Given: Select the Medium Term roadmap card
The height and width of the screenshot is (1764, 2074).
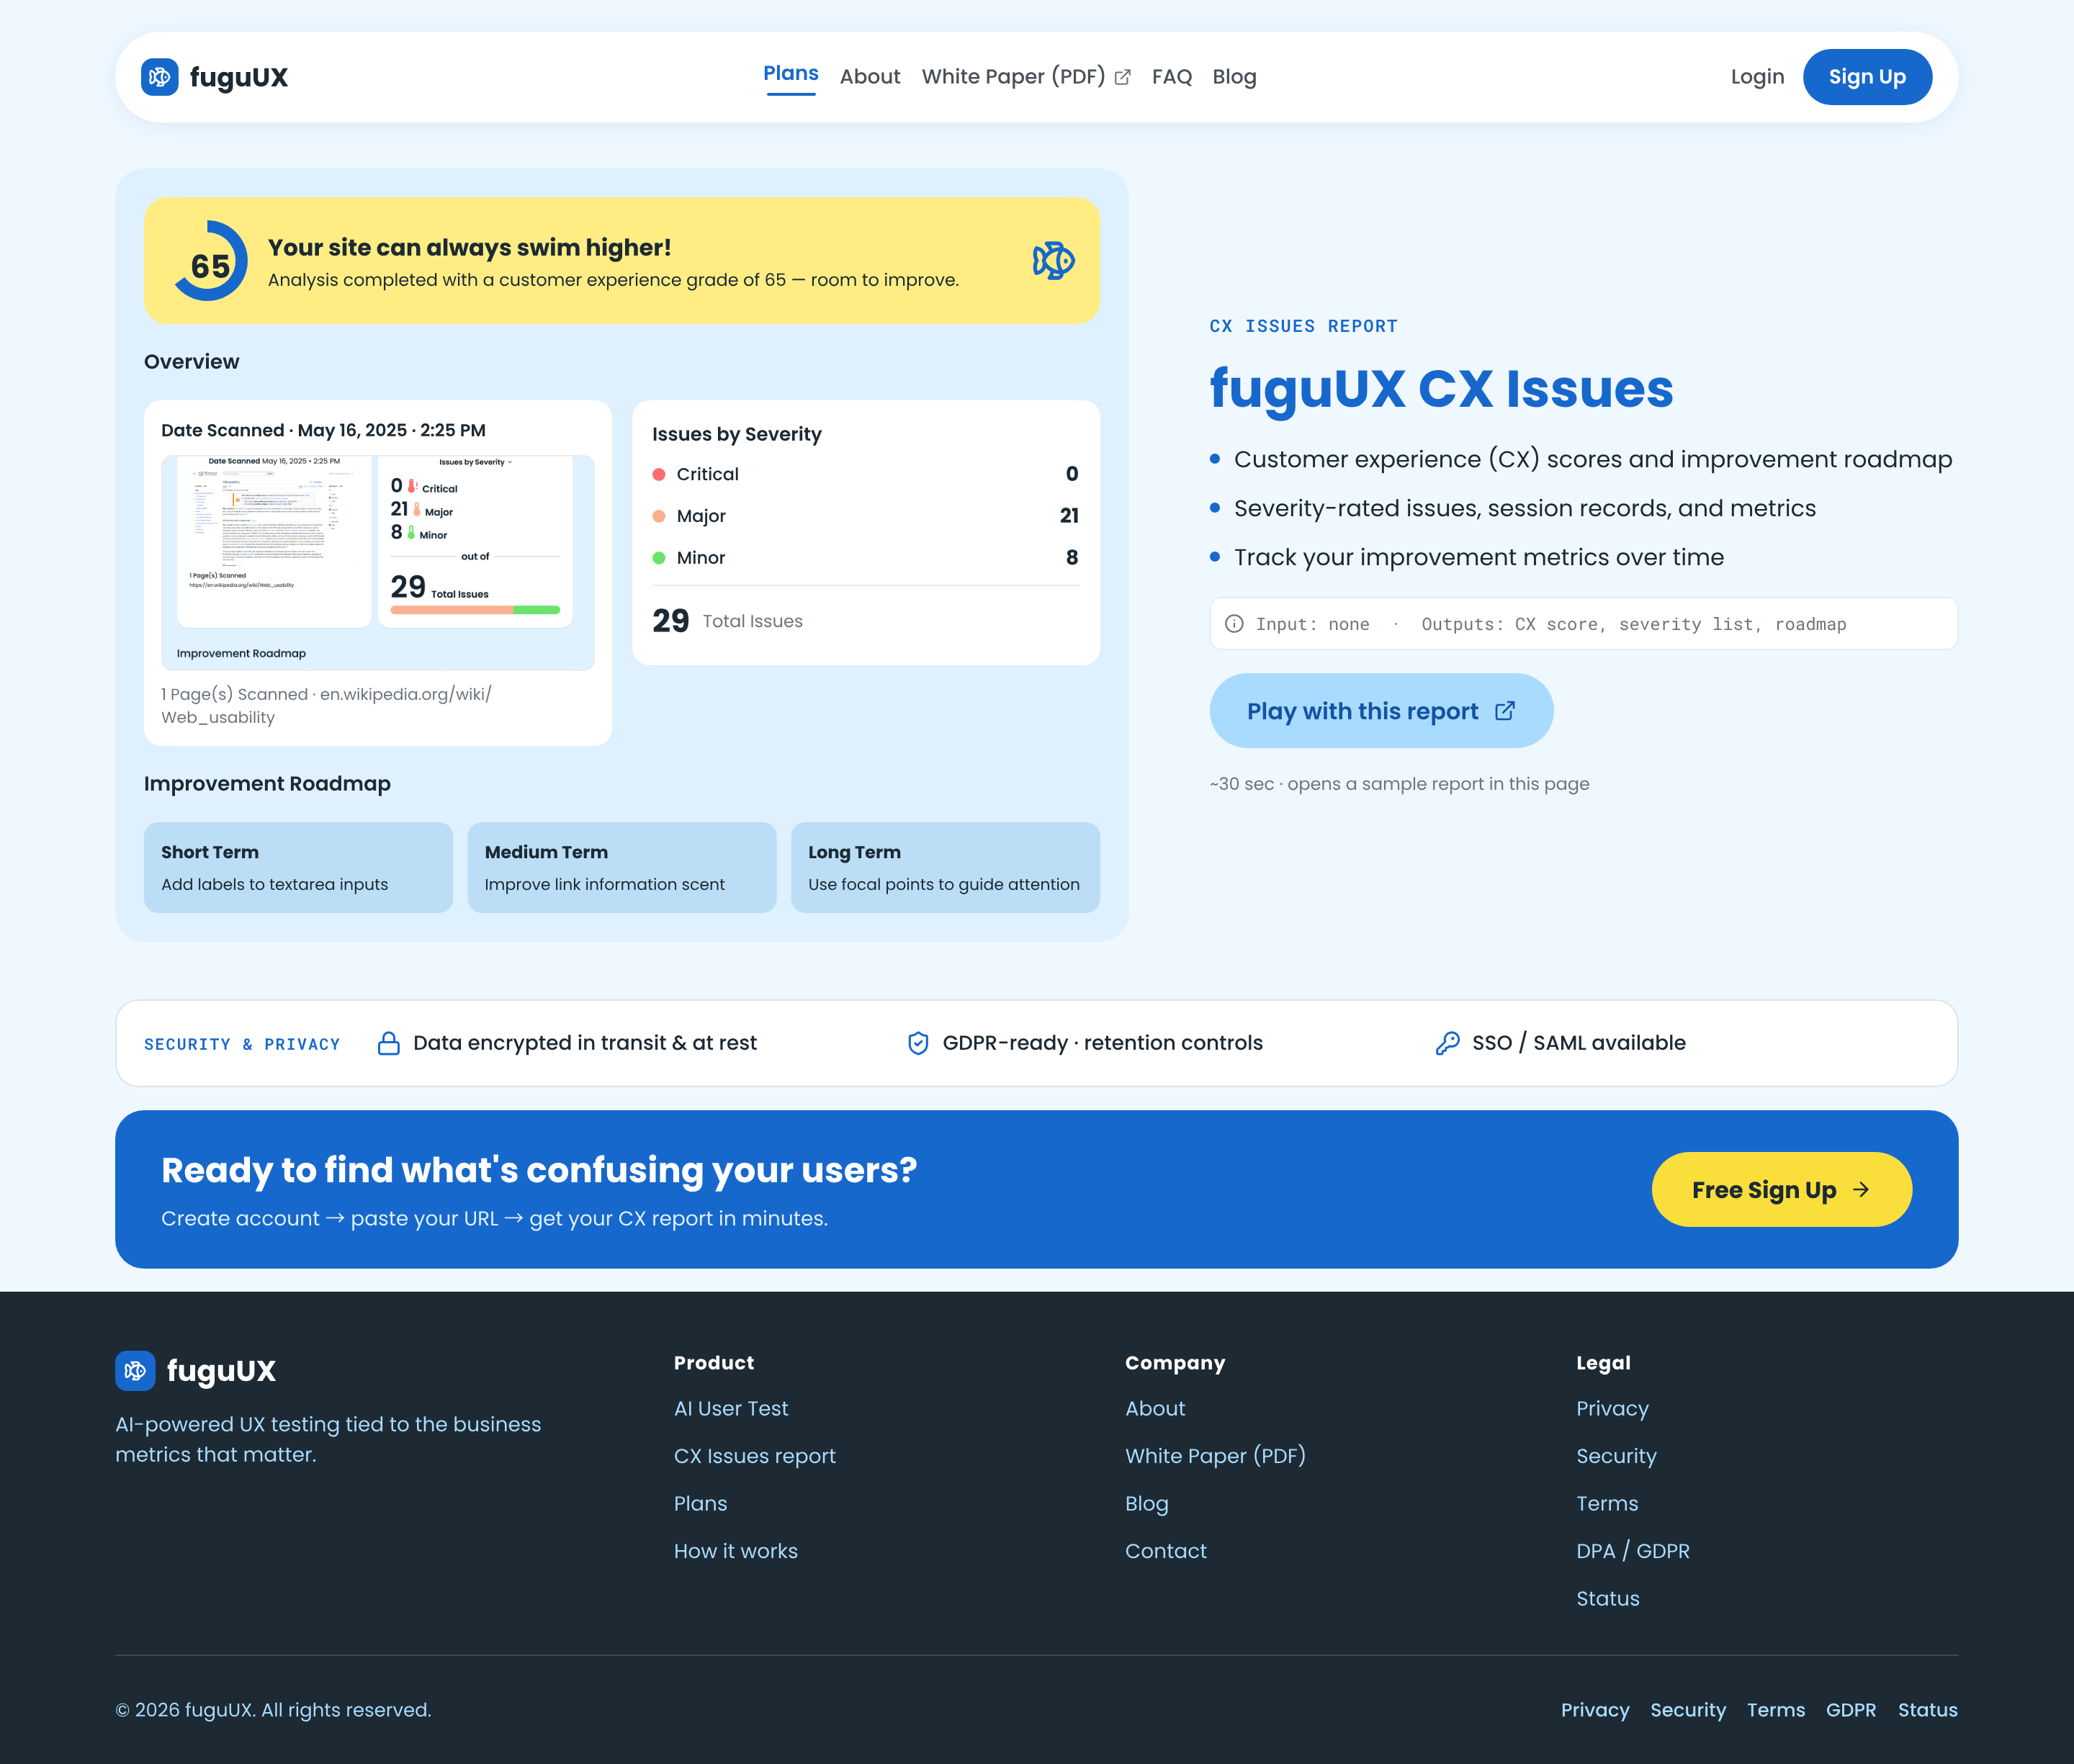Looking at the screenshot, I should [622, 868].
